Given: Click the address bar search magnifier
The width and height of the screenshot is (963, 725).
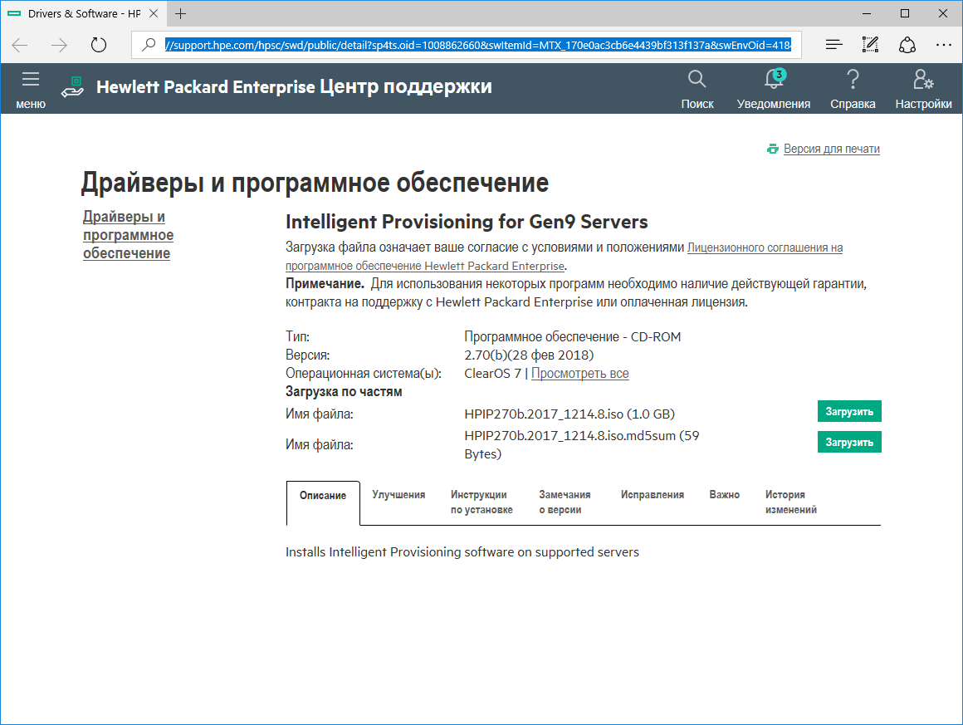Looking at the screenshot, I should 149,44.
